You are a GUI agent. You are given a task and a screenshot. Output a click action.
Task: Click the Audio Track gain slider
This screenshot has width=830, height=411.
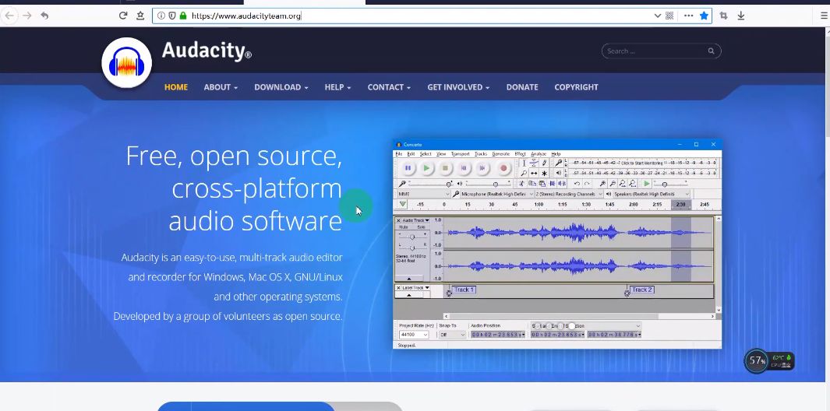pos(412,237)
